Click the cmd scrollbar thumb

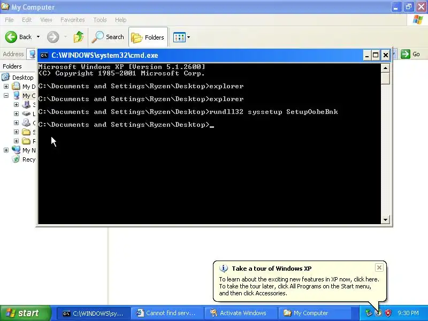click(385, 78)
